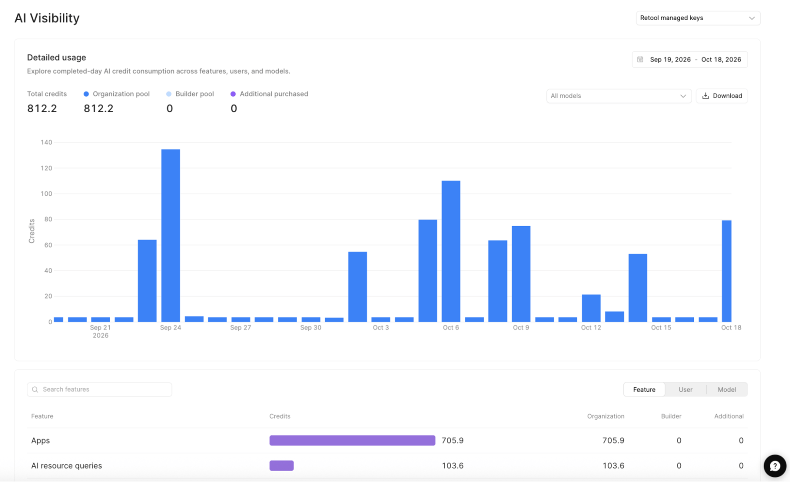Select the Oct 14 bar at 53 credits

[x=638, y=288]
